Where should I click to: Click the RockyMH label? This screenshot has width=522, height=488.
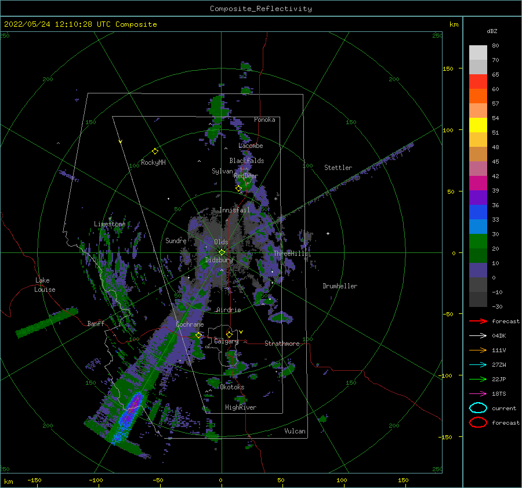click(153, 162)
